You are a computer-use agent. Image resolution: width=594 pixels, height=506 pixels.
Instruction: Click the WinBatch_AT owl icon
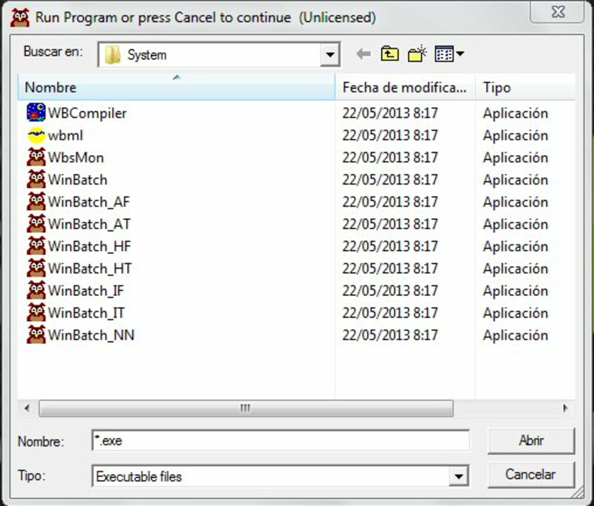(x=36, y=223)
